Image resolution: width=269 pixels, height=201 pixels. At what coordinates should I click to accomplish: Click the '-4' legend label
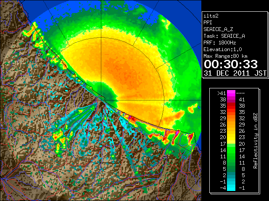point(223,188)
